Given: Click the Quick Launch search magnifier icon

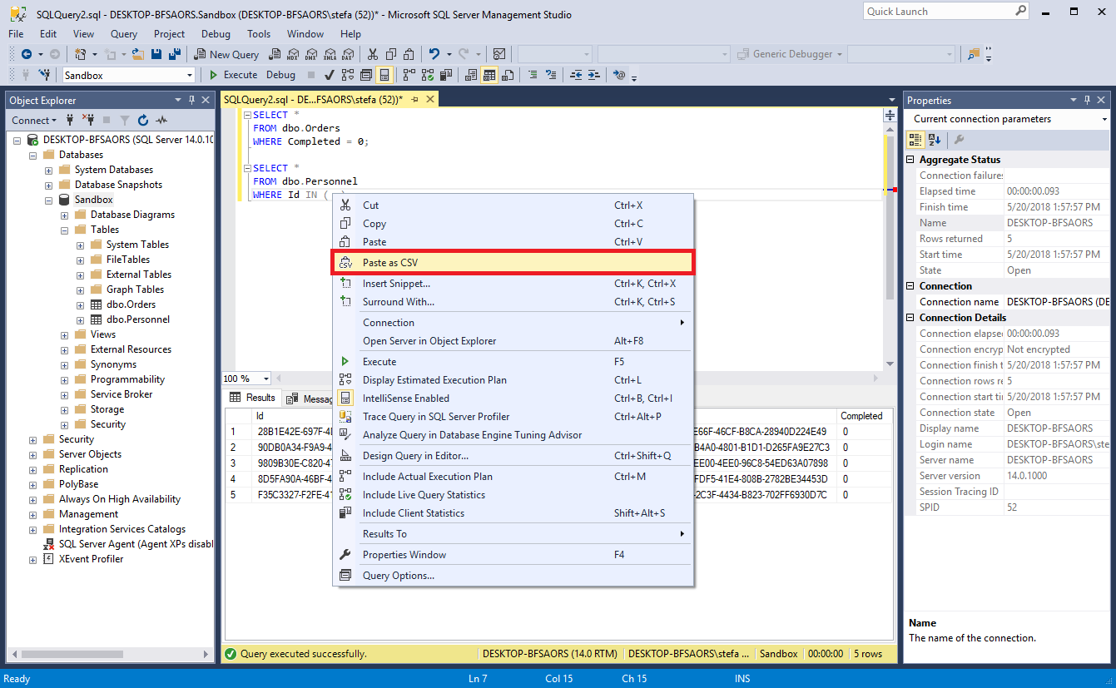Looking at the screenshot, I should click(1021, 11).
